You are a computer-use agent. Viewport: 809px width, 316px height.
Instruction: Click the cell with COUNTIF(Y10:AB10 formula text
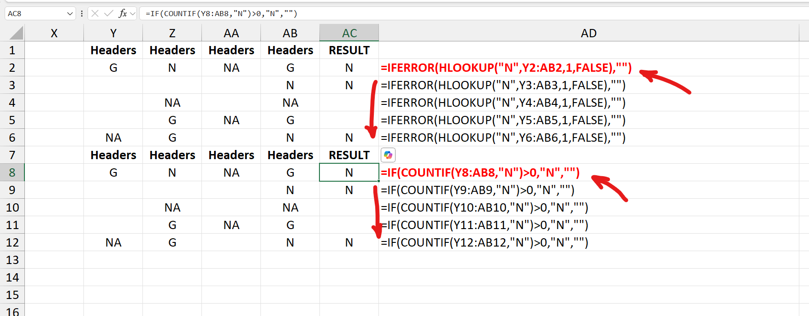pyautogui.click(x=484, y=207)
